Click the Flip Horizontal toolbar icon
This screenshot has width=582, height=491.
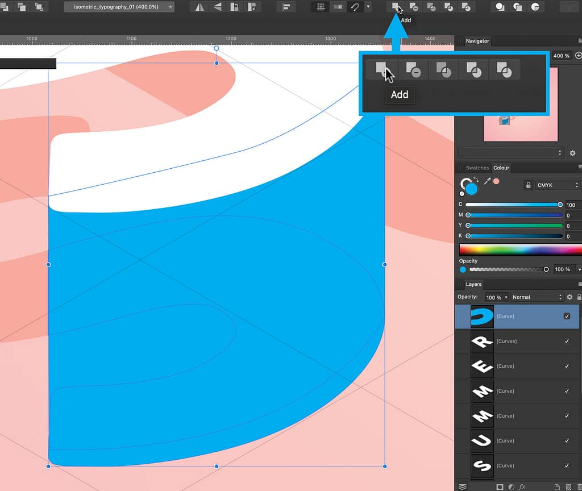(x=199, y=7)
